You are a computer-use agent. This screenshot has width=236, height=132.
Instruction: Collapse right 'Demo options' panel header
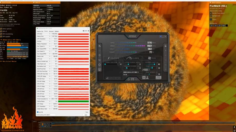click(210, 3)
